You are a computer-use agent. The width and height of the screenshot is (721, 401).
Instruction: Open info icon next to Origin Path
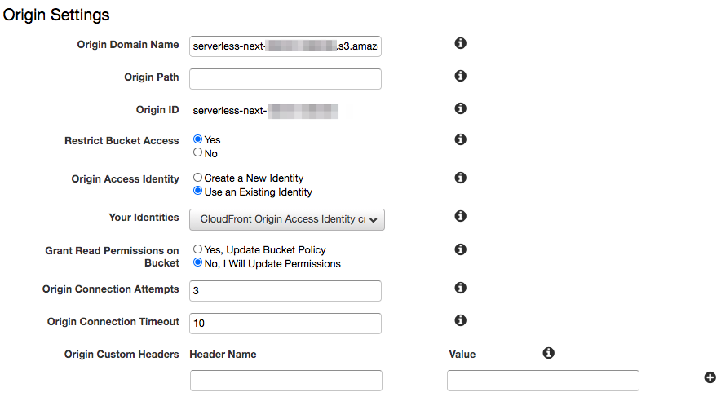click(x=460, y=76)
